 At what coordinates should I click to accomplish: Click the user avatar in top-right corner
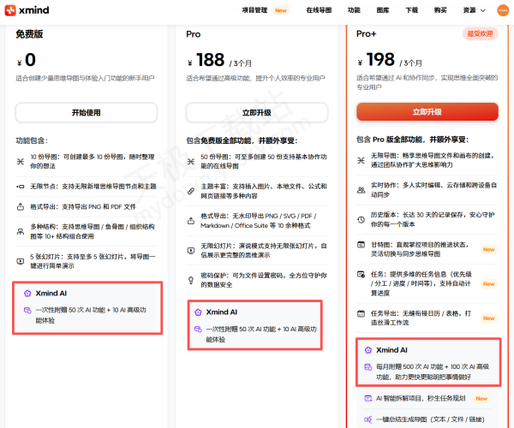501,10
